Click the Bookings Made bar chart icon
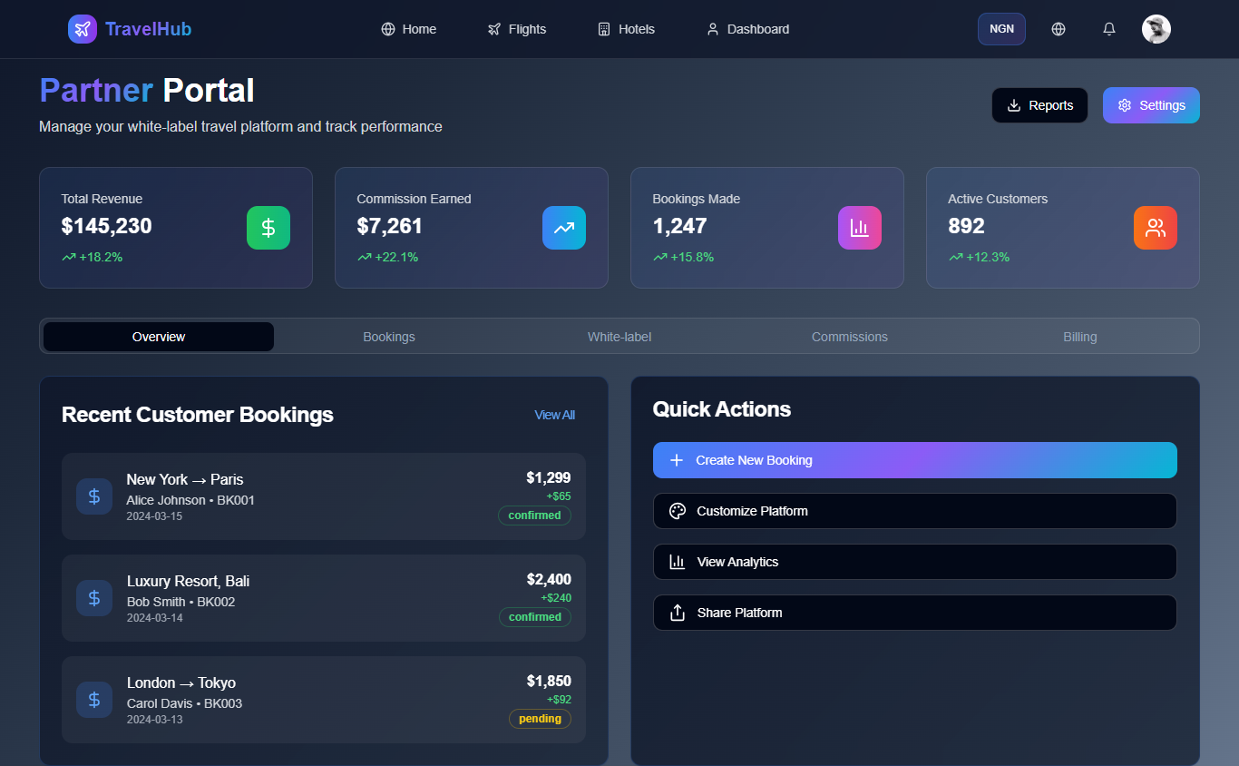The image size is (1239, 766). point(860,228)
